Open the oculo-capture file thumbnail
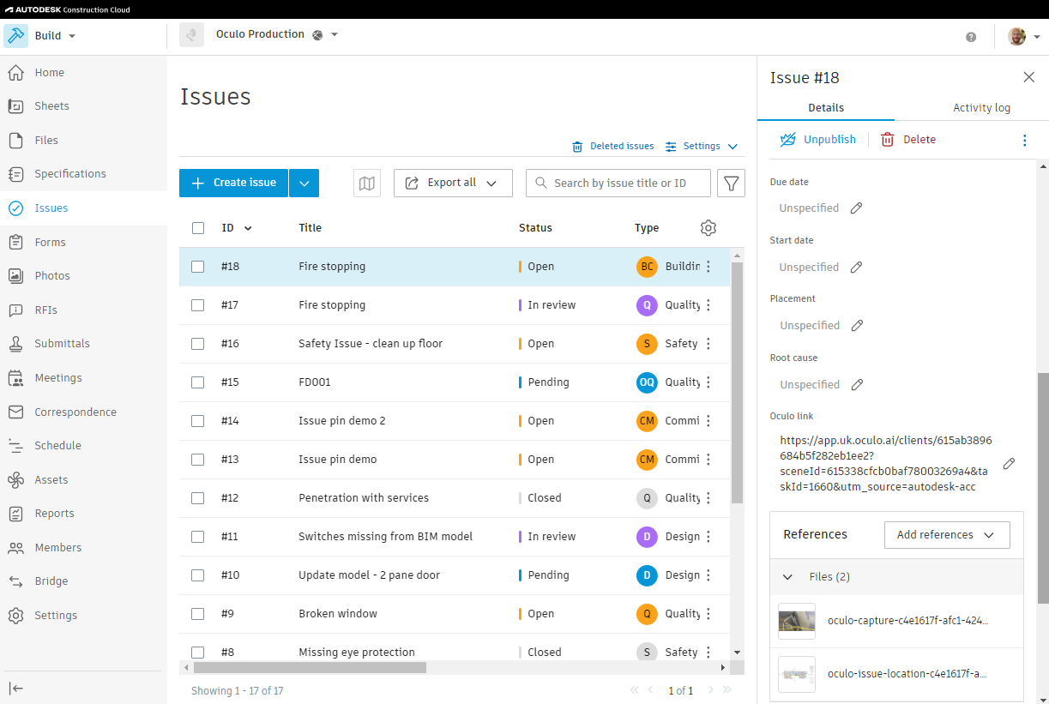 [x=797, y=621]
